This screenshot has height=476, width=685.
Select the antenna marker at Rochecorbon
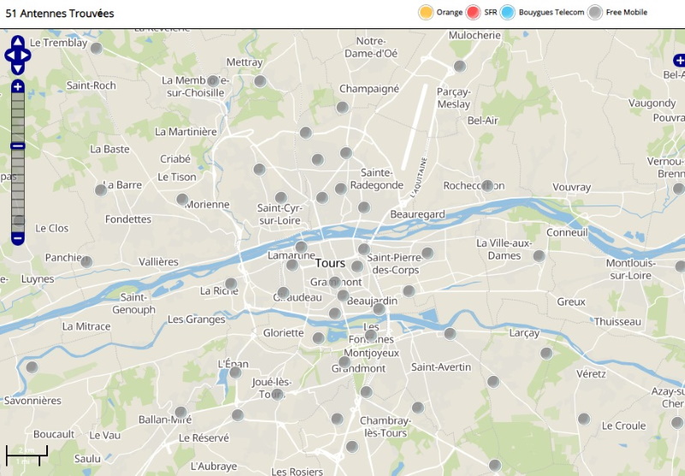point(487,185)
